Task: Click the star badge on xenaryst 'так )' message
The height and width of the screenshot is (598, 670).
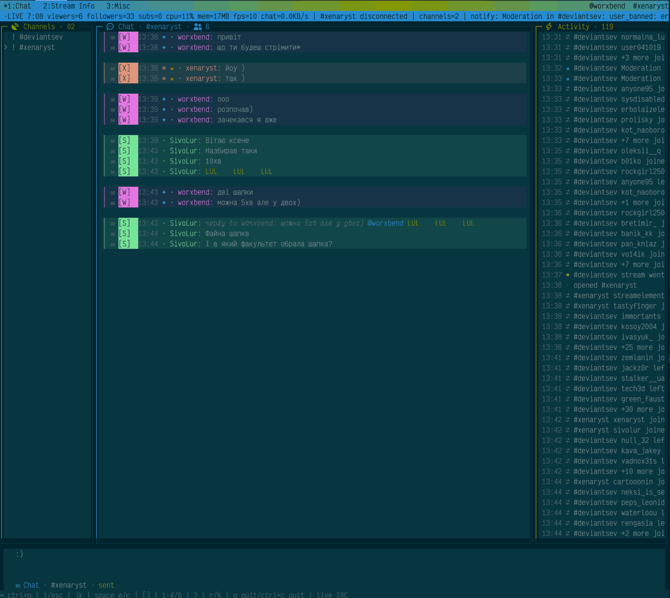Action: pos(172,79)
